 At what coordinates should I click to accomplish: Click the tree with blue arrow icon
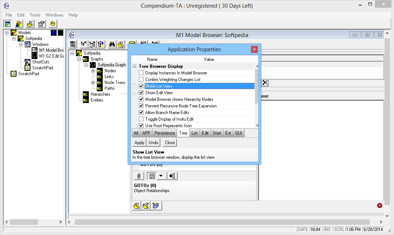pyautogui.click(x=101, y=44)
